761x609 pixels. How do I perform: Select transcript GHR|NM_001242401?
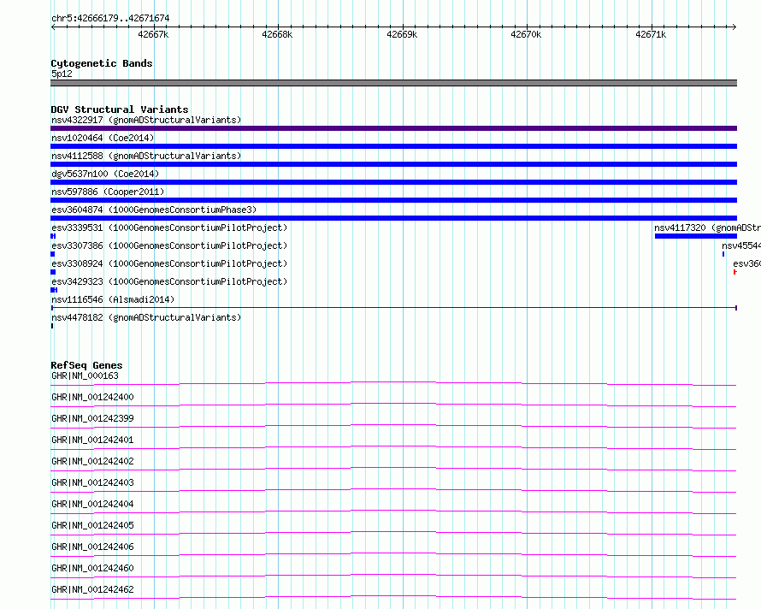coord(92,440)
